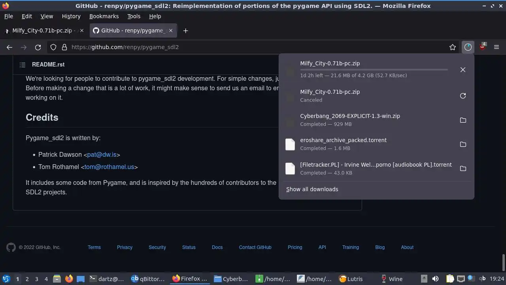Open the README.rst outline list icon
506x285 pixels.
pos(23,65)
